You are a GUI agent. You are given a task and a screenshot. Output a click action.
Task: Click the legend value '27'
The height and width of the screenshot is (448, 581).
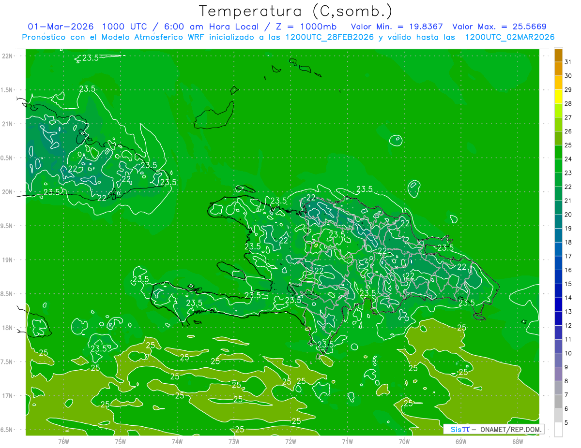(568, 117)
